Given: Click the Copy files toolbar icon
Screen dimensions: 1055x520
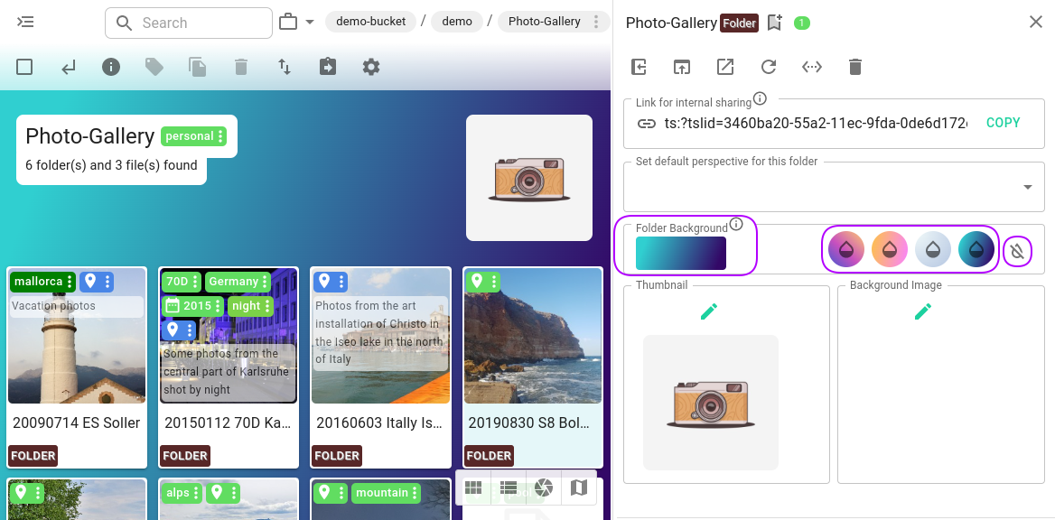Looking at the screenshot, I should 197,67.
